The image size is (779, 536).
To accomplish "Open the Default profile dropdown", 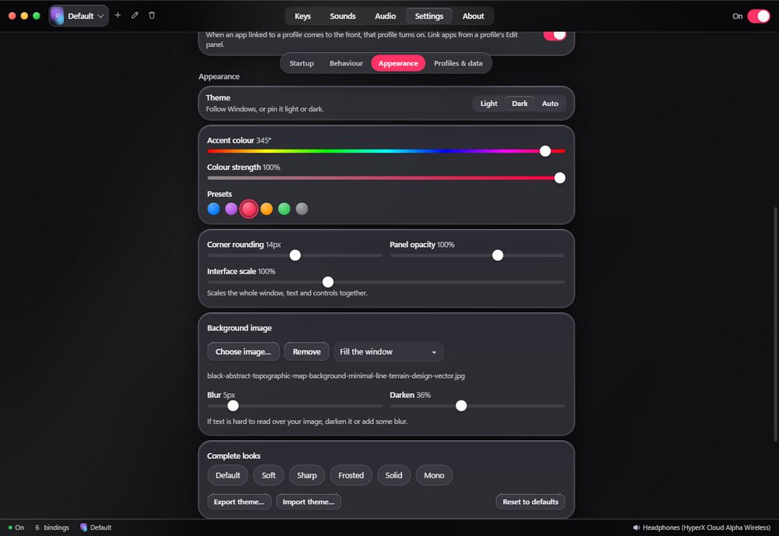I will click(x=79, y=16).
